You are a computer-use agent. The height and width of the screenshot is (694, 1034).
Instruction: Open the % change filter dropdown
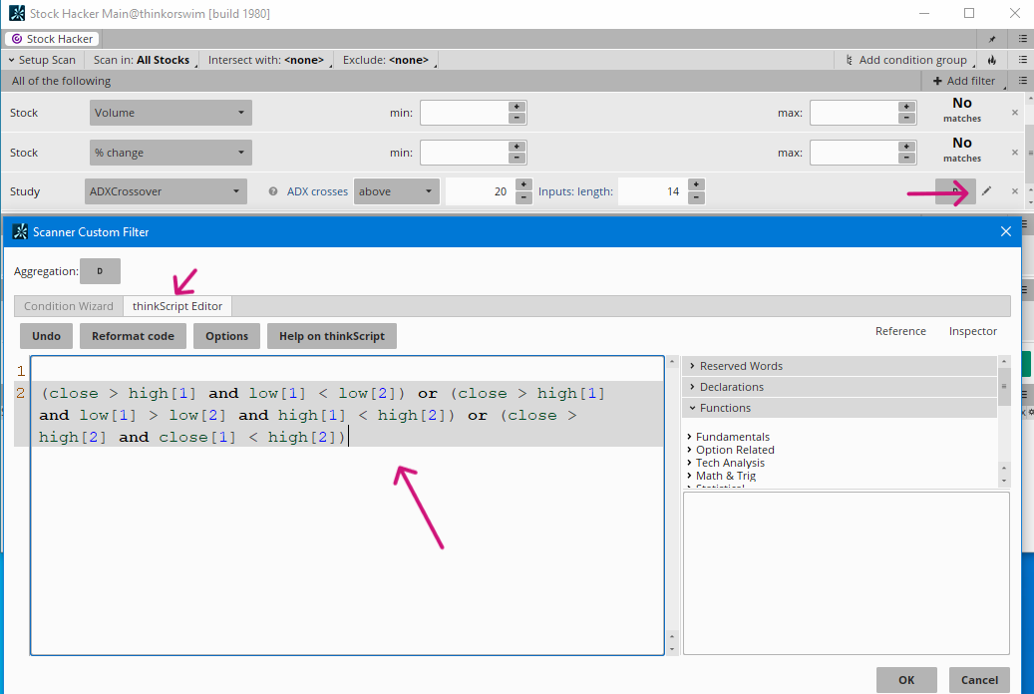click(x=171, y=153)
